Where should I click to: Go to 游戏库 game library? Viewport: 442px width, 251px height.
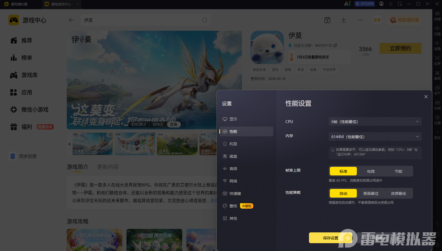[24, 75]
